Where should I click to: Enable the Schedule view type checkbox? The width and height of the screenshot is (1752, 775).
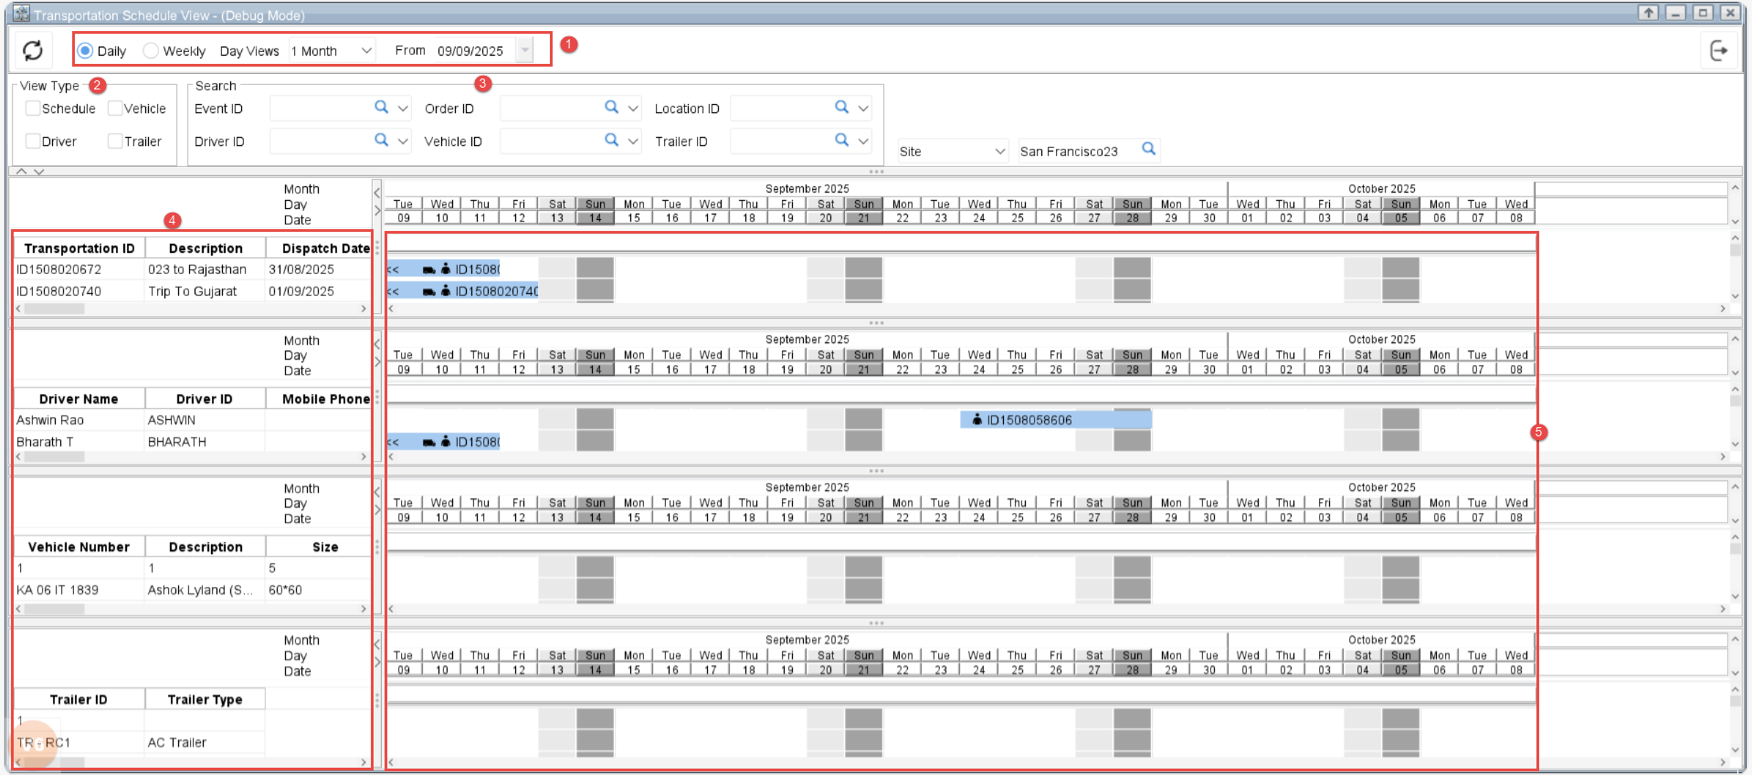coord(33,109)
